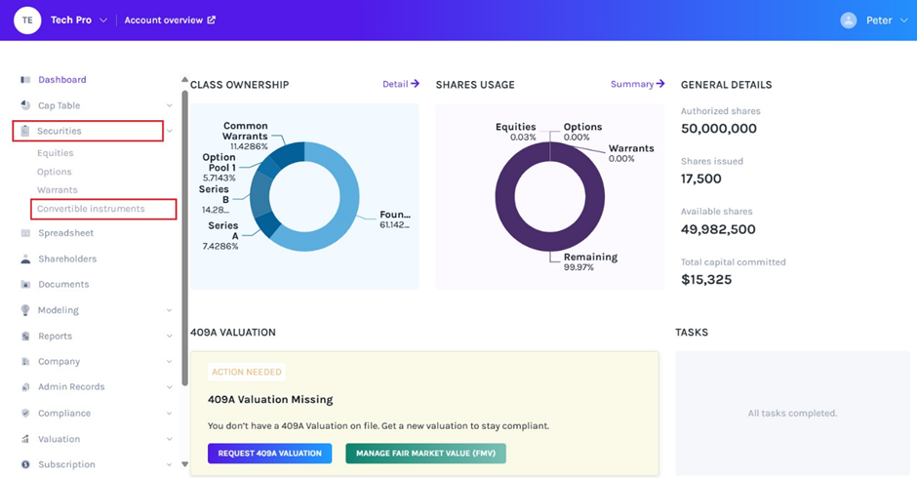The width and height of the screenshot is (917, 478).
Task: Click the sidebar scroll down arrow
Action: (x=185, y=464)
